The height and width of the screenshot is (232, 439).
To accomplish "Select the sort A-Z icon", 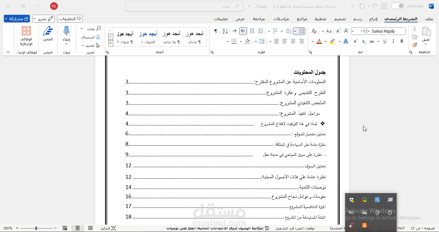I will tap(225, 31).
